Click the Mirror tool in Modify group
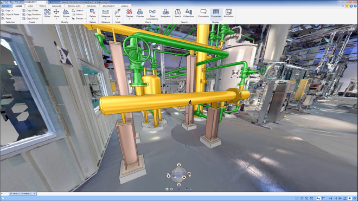This screenshot has width=358, height=201. 78,15
